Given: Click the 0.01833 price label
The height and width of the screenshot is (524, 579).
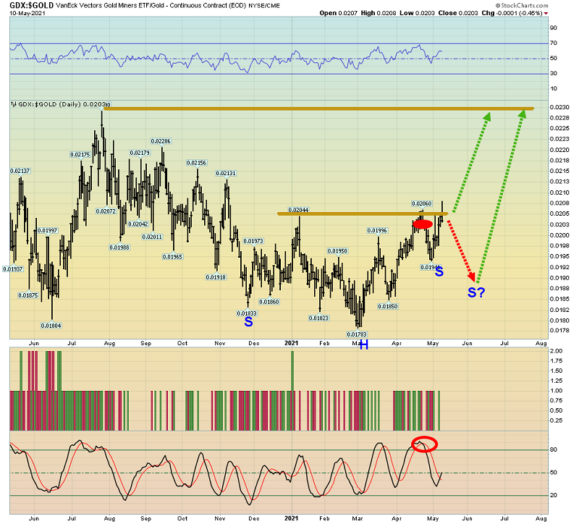Looking at the screenshot, I should pyautogui.click(x=247, y=313).
